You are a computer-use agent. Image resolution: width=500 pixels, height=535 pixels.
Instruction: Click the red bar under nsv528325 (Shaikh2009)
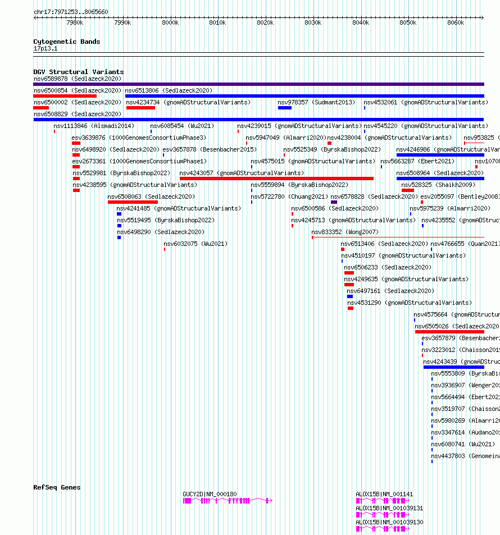pos(408,190)
